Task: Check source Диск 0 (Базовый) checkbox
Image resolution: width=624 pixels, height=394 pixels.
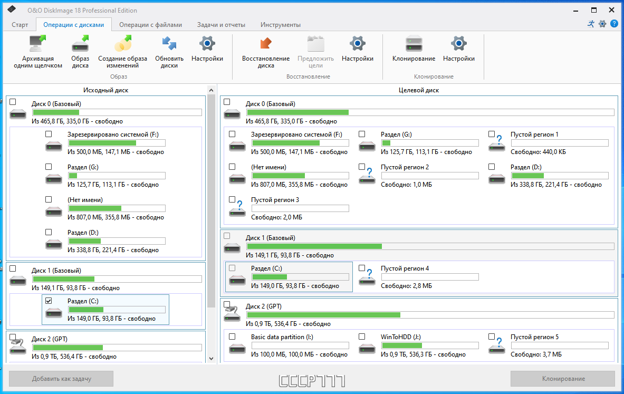Action: 13,102
